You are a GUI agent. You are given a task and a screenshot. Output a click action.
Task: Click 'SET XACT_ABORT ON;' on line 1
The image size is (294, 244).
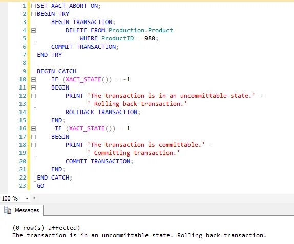click(69, 6)
